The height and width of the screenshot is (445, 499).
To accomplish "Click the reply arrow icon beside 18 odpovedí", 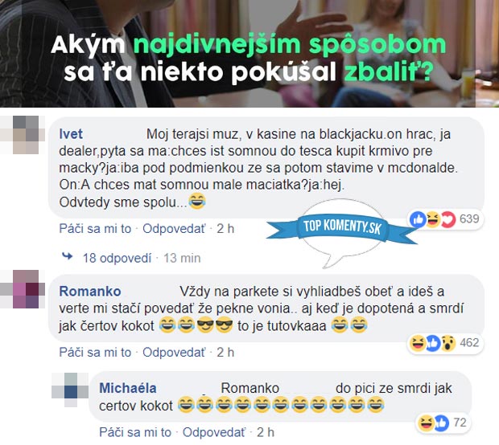I will coord(67,256).
